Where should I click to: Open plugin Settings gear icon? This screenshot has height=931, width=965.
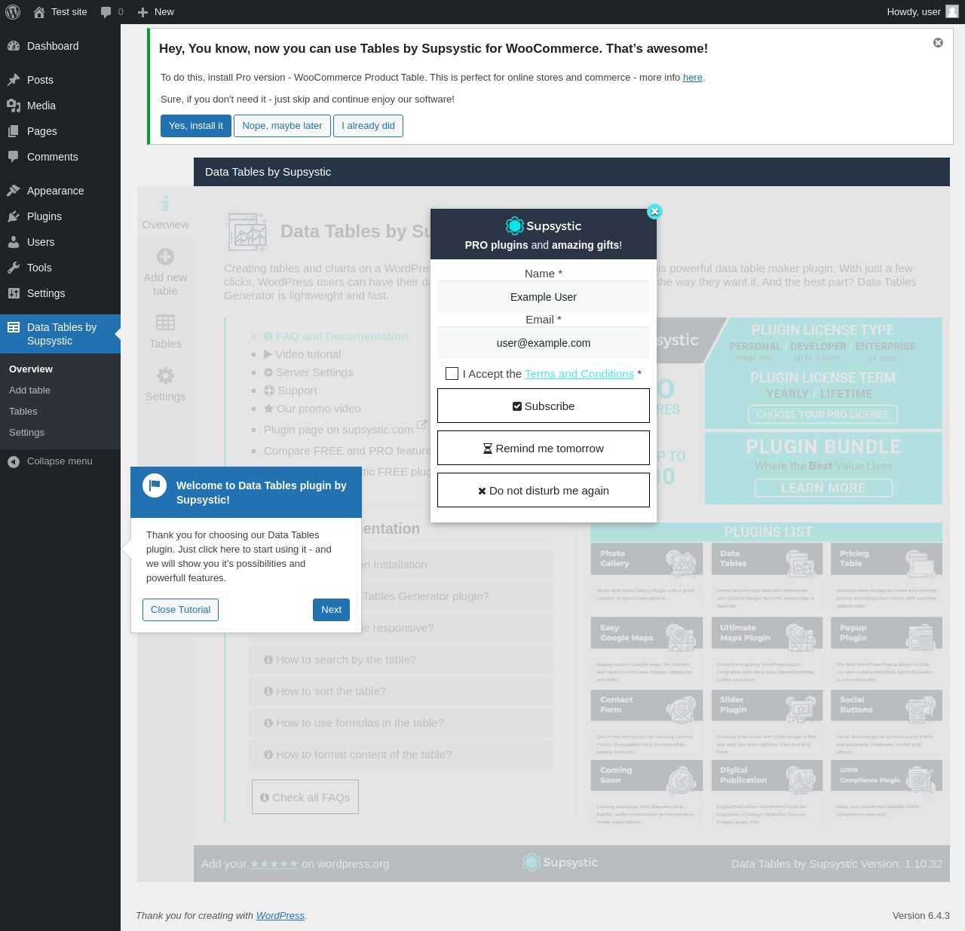(165, 375)
